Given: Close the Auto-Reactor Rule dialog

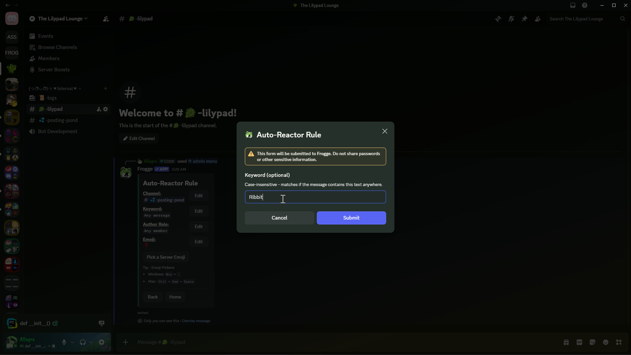Looking at the screenshot, I should coord(385,131).
